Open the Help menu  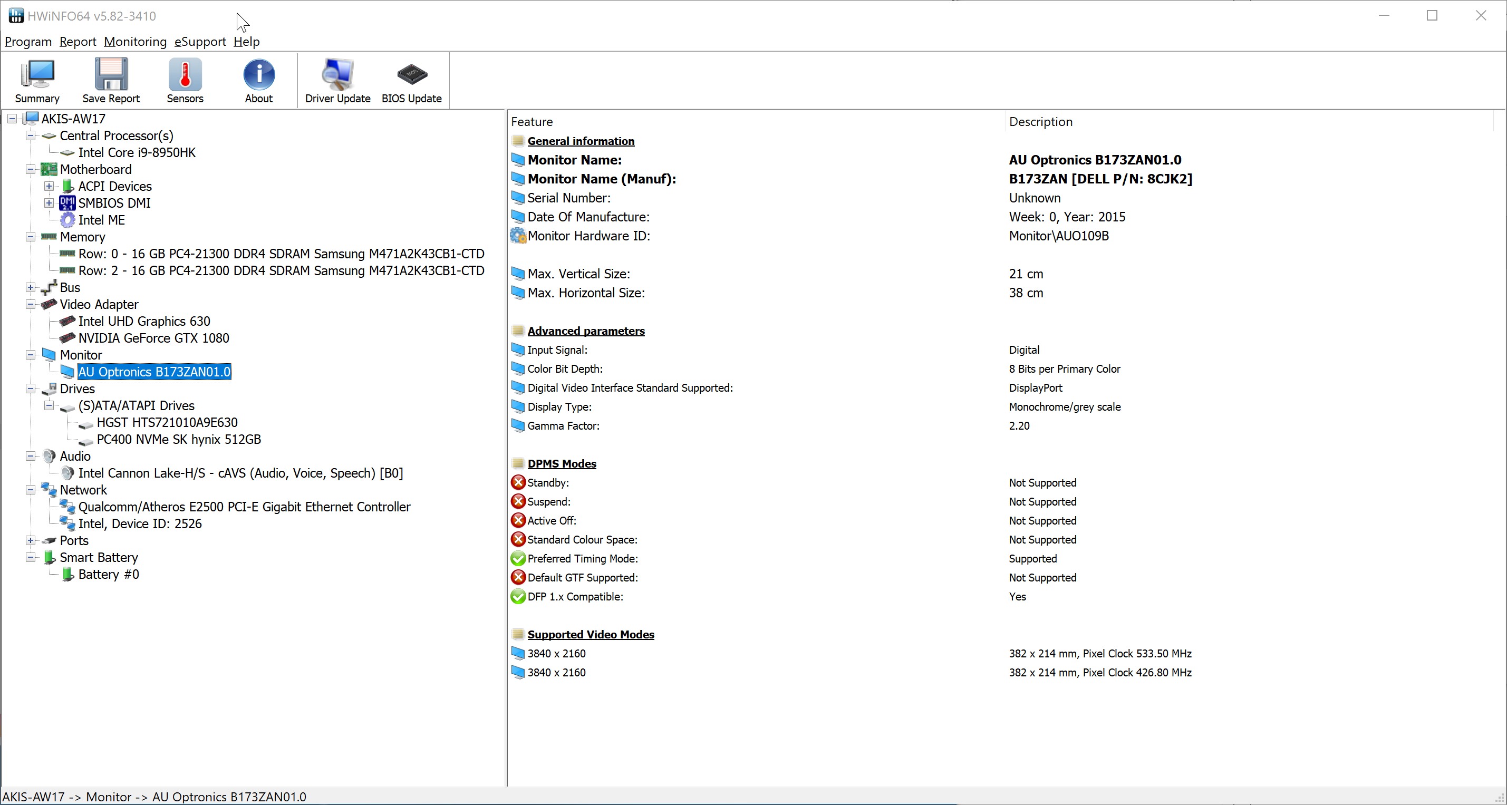pyautogui.click(x=246, y=42)
